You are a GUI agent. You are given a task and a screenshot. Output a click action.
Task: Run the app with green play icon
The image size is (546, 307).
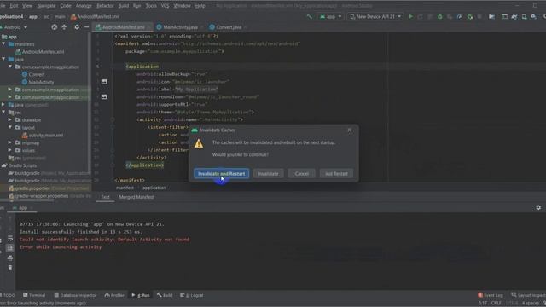[410, 16]
